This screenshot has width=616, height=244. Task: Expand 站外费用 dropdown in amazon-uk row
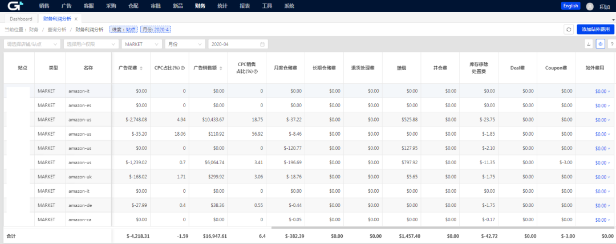(x=603, y=177)
